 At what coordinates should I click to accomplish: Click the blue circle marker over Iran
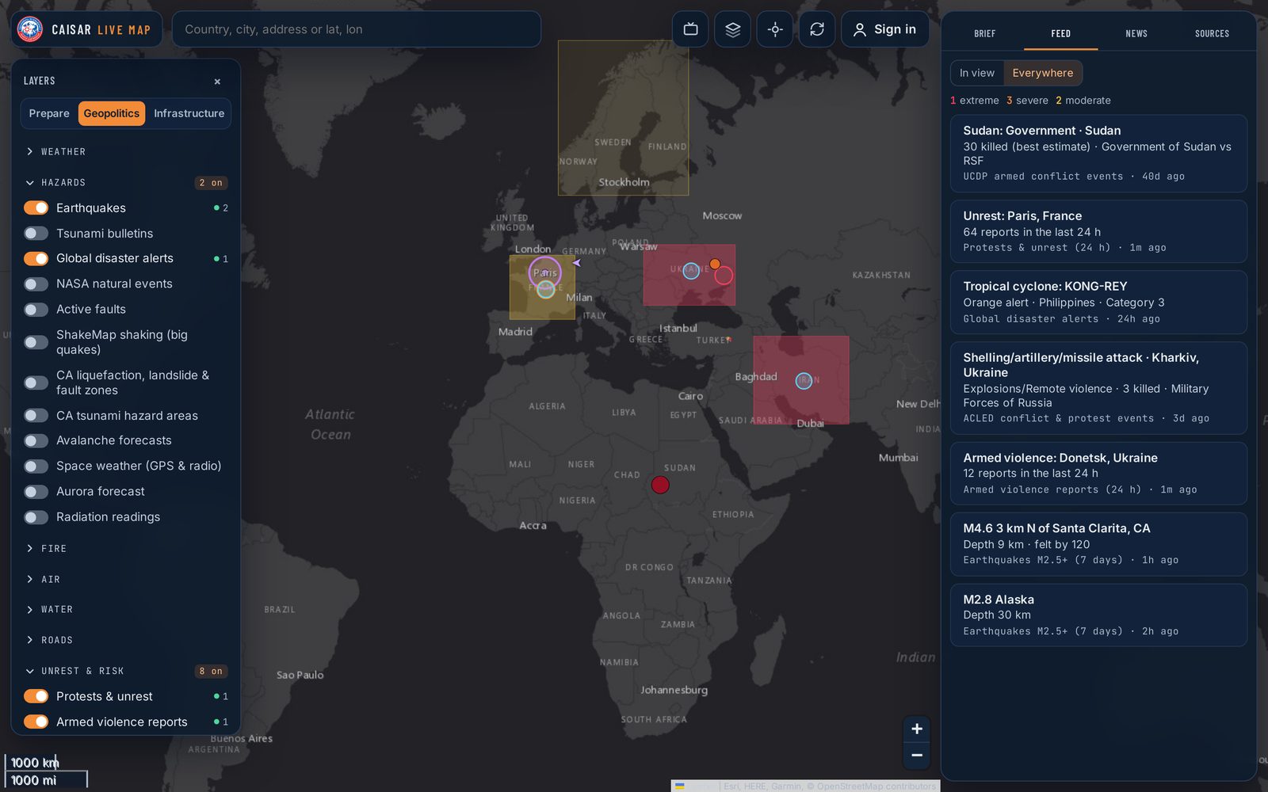(804, 381)
